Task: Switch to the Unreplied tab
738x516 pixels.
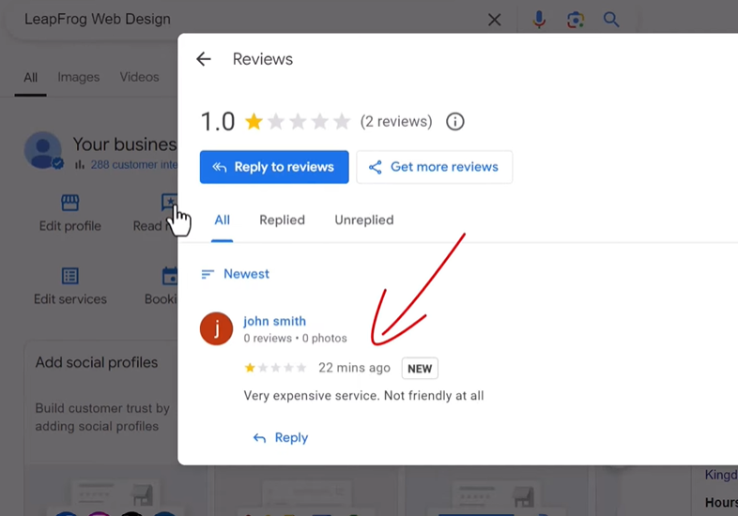Action: point(363,220)
